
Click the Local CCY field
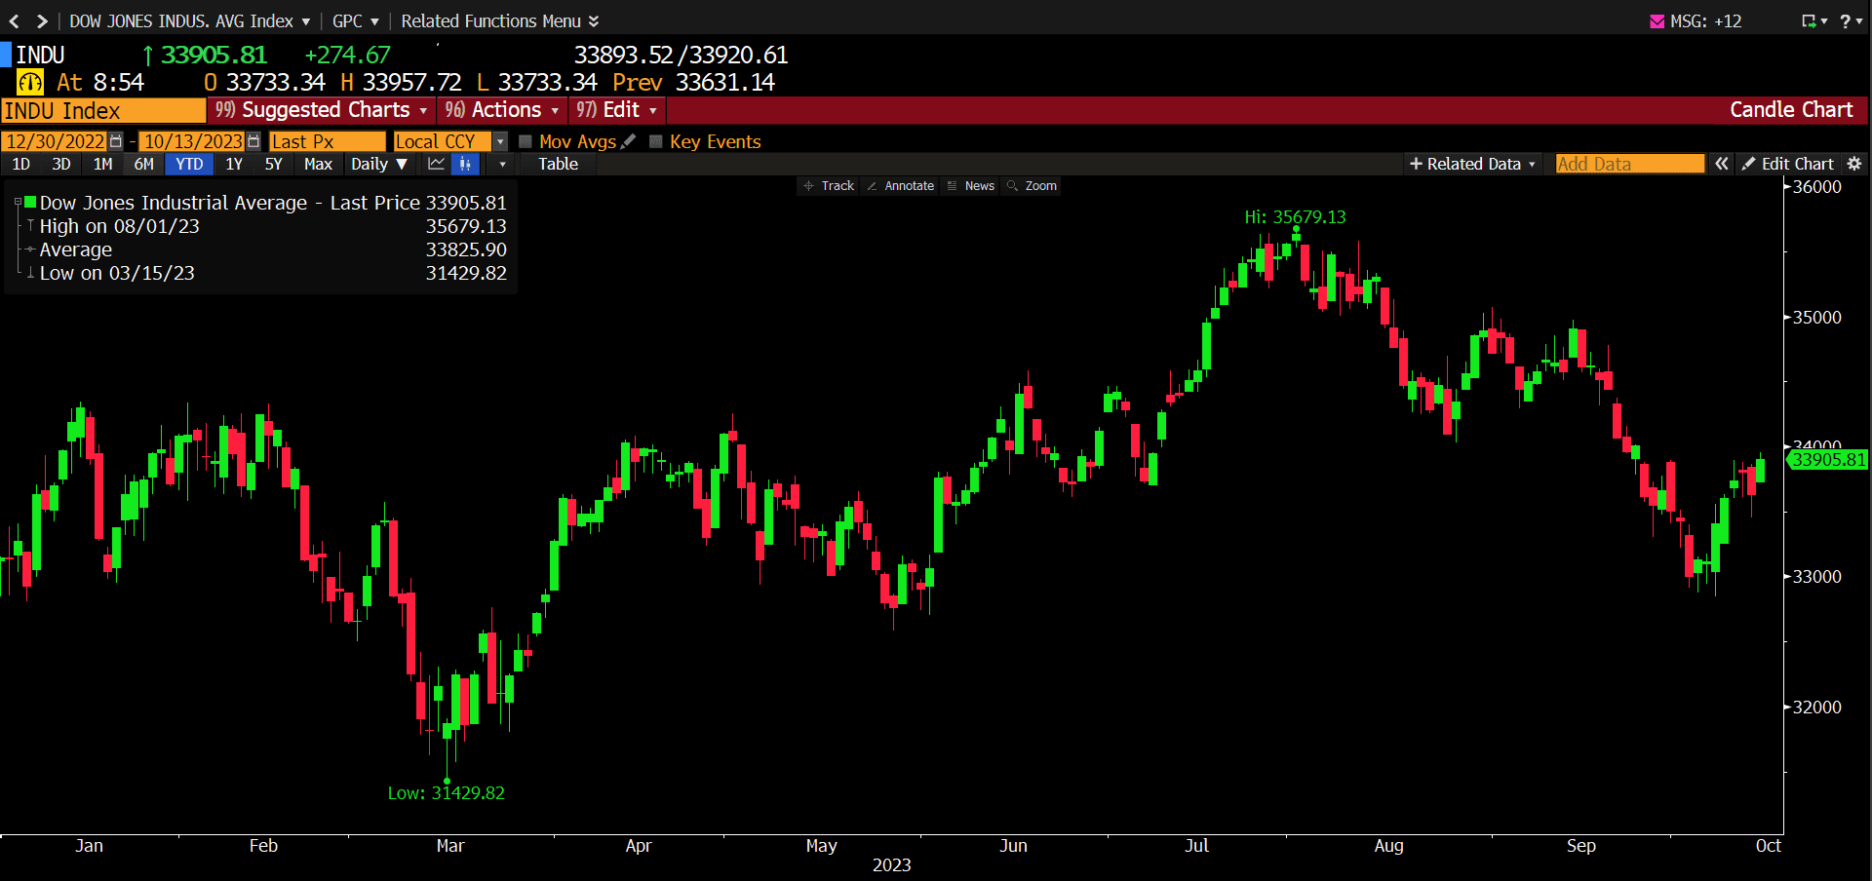point(444,141)
